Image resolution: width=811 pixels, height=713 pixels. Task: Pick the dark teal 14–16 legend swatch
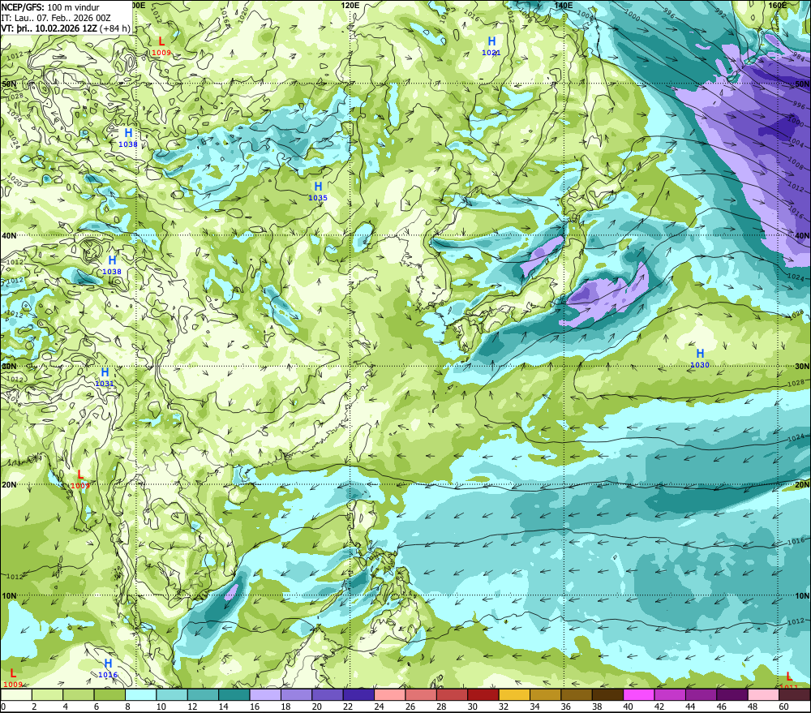234,694
